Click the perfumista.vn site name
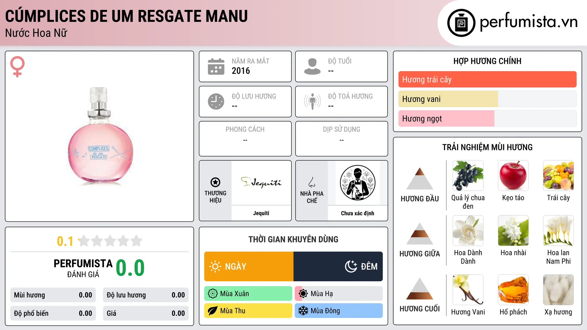Screen dimensions: 587x330 tap(529, 22)
